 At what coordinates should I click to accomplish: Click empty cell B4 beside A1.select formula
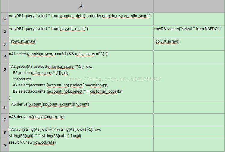click(189, 57)
